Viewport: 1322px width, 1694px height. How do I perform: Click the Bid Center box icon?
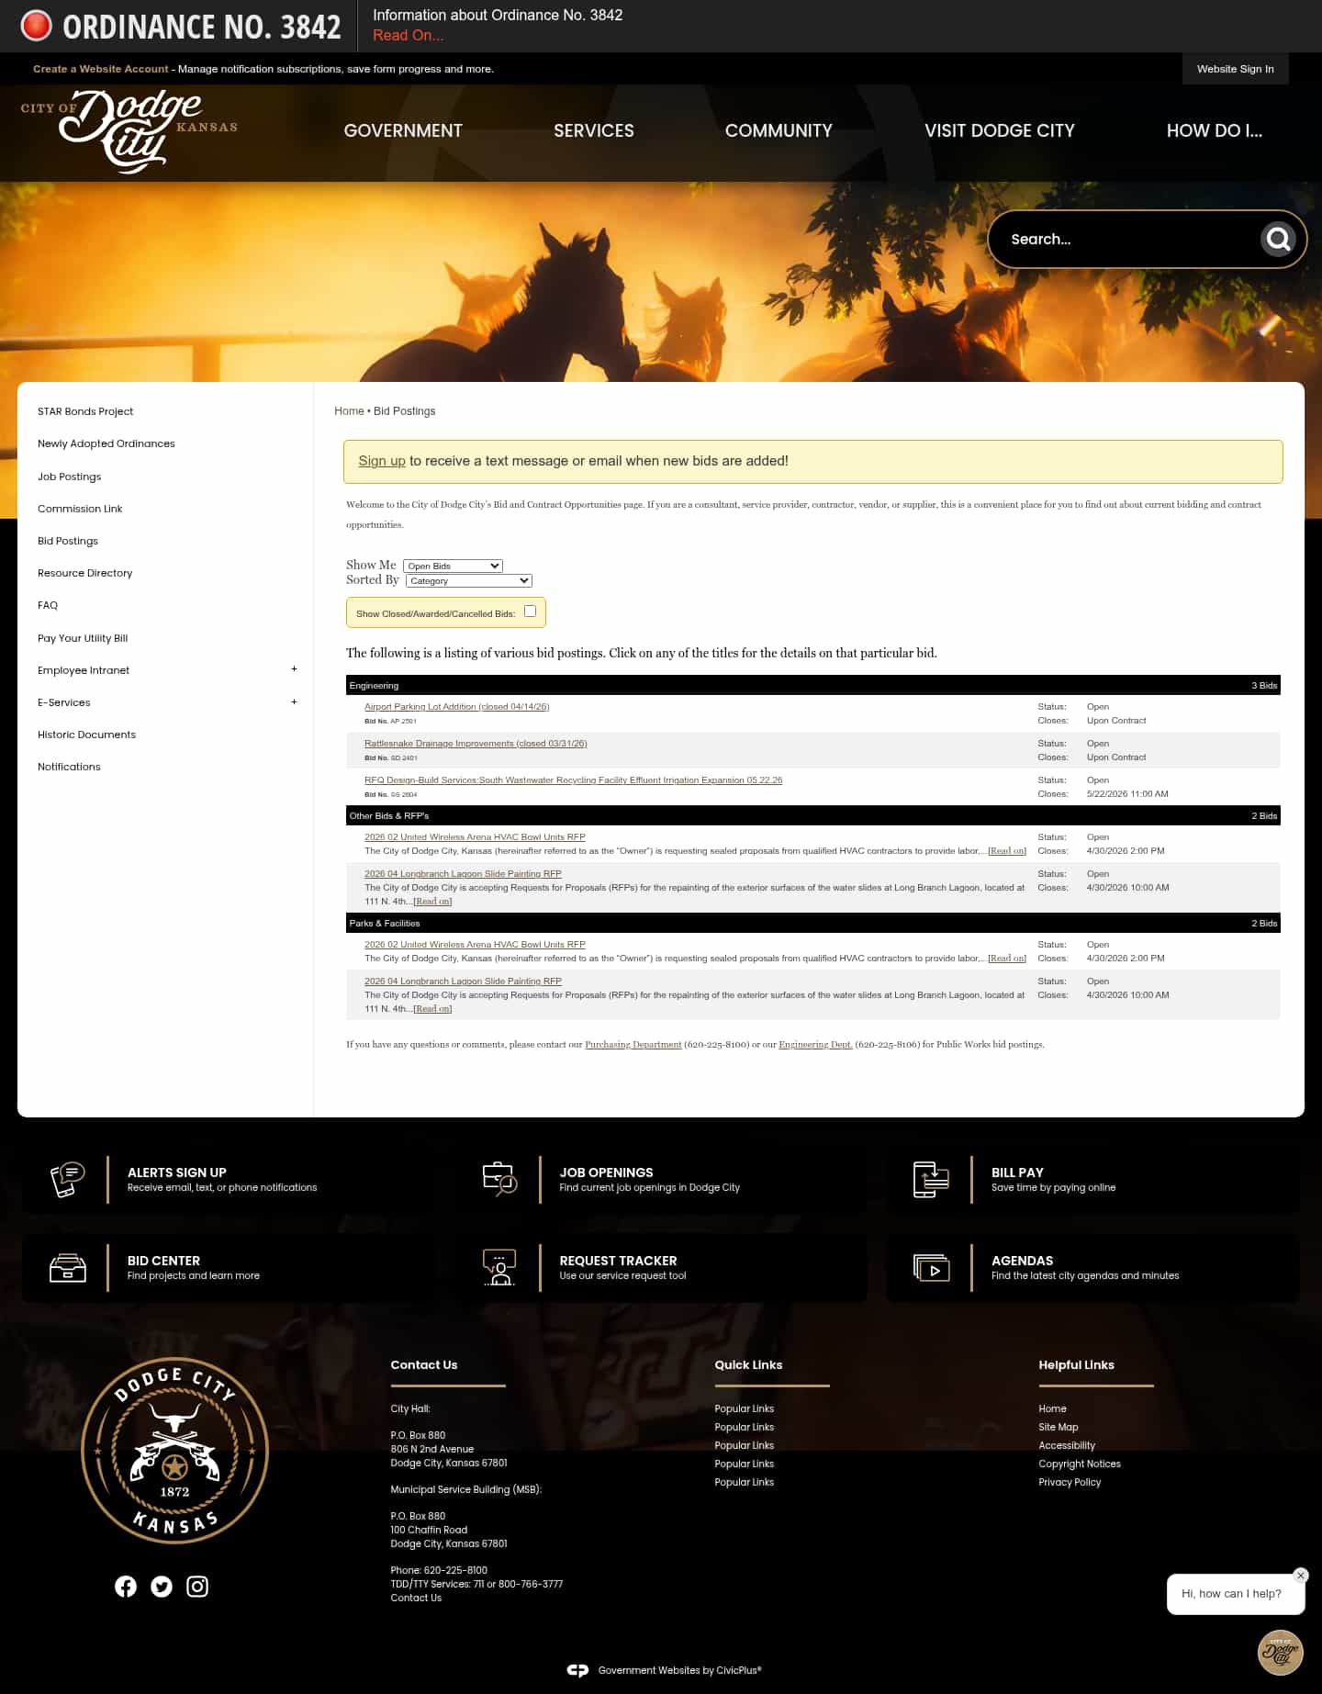click(x=68, y=1267)
